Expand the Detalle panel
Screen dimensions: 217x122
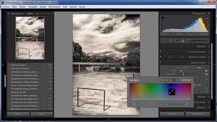pos(203,97)
